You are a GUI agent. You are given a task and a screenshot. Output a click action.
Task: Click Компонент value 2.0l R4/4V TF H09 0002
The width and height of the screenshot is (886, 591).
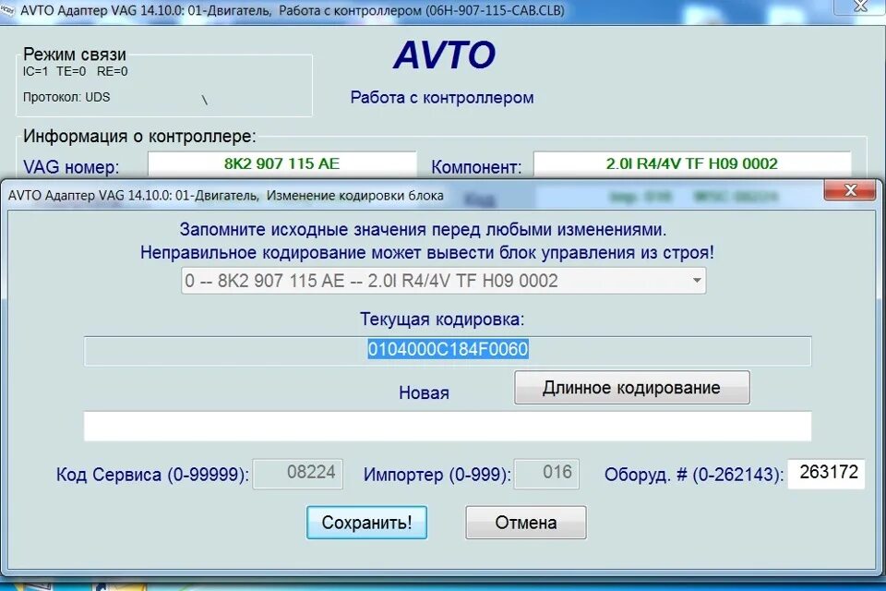pyautogui.click(x=692, y=164)
